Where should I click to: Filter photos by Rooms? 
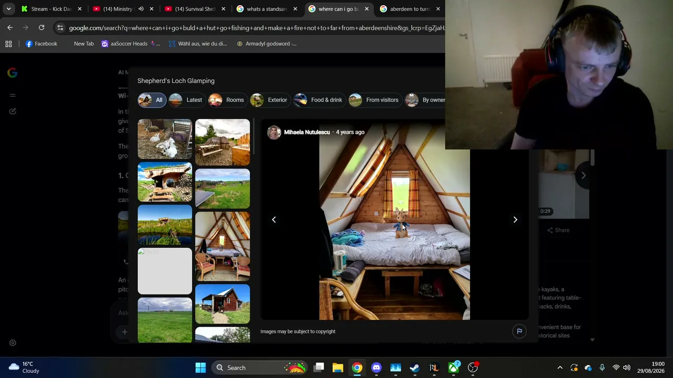point(227,100)
